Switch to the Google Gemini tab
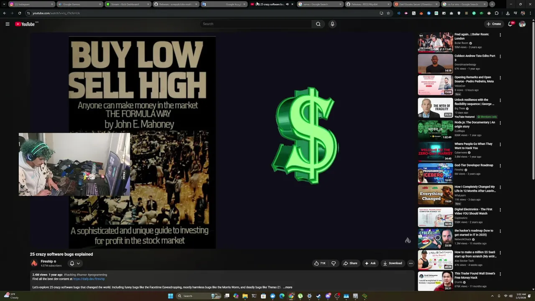Viewport: 535px width, 301px height. (x=79, y=4)
